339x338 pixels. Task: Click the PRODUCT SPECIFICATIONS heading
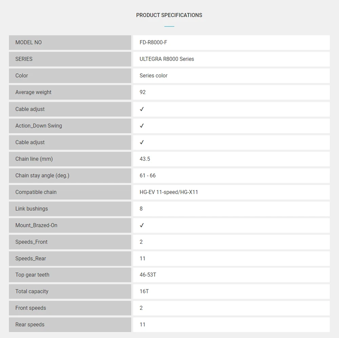(x=169, y=15)
